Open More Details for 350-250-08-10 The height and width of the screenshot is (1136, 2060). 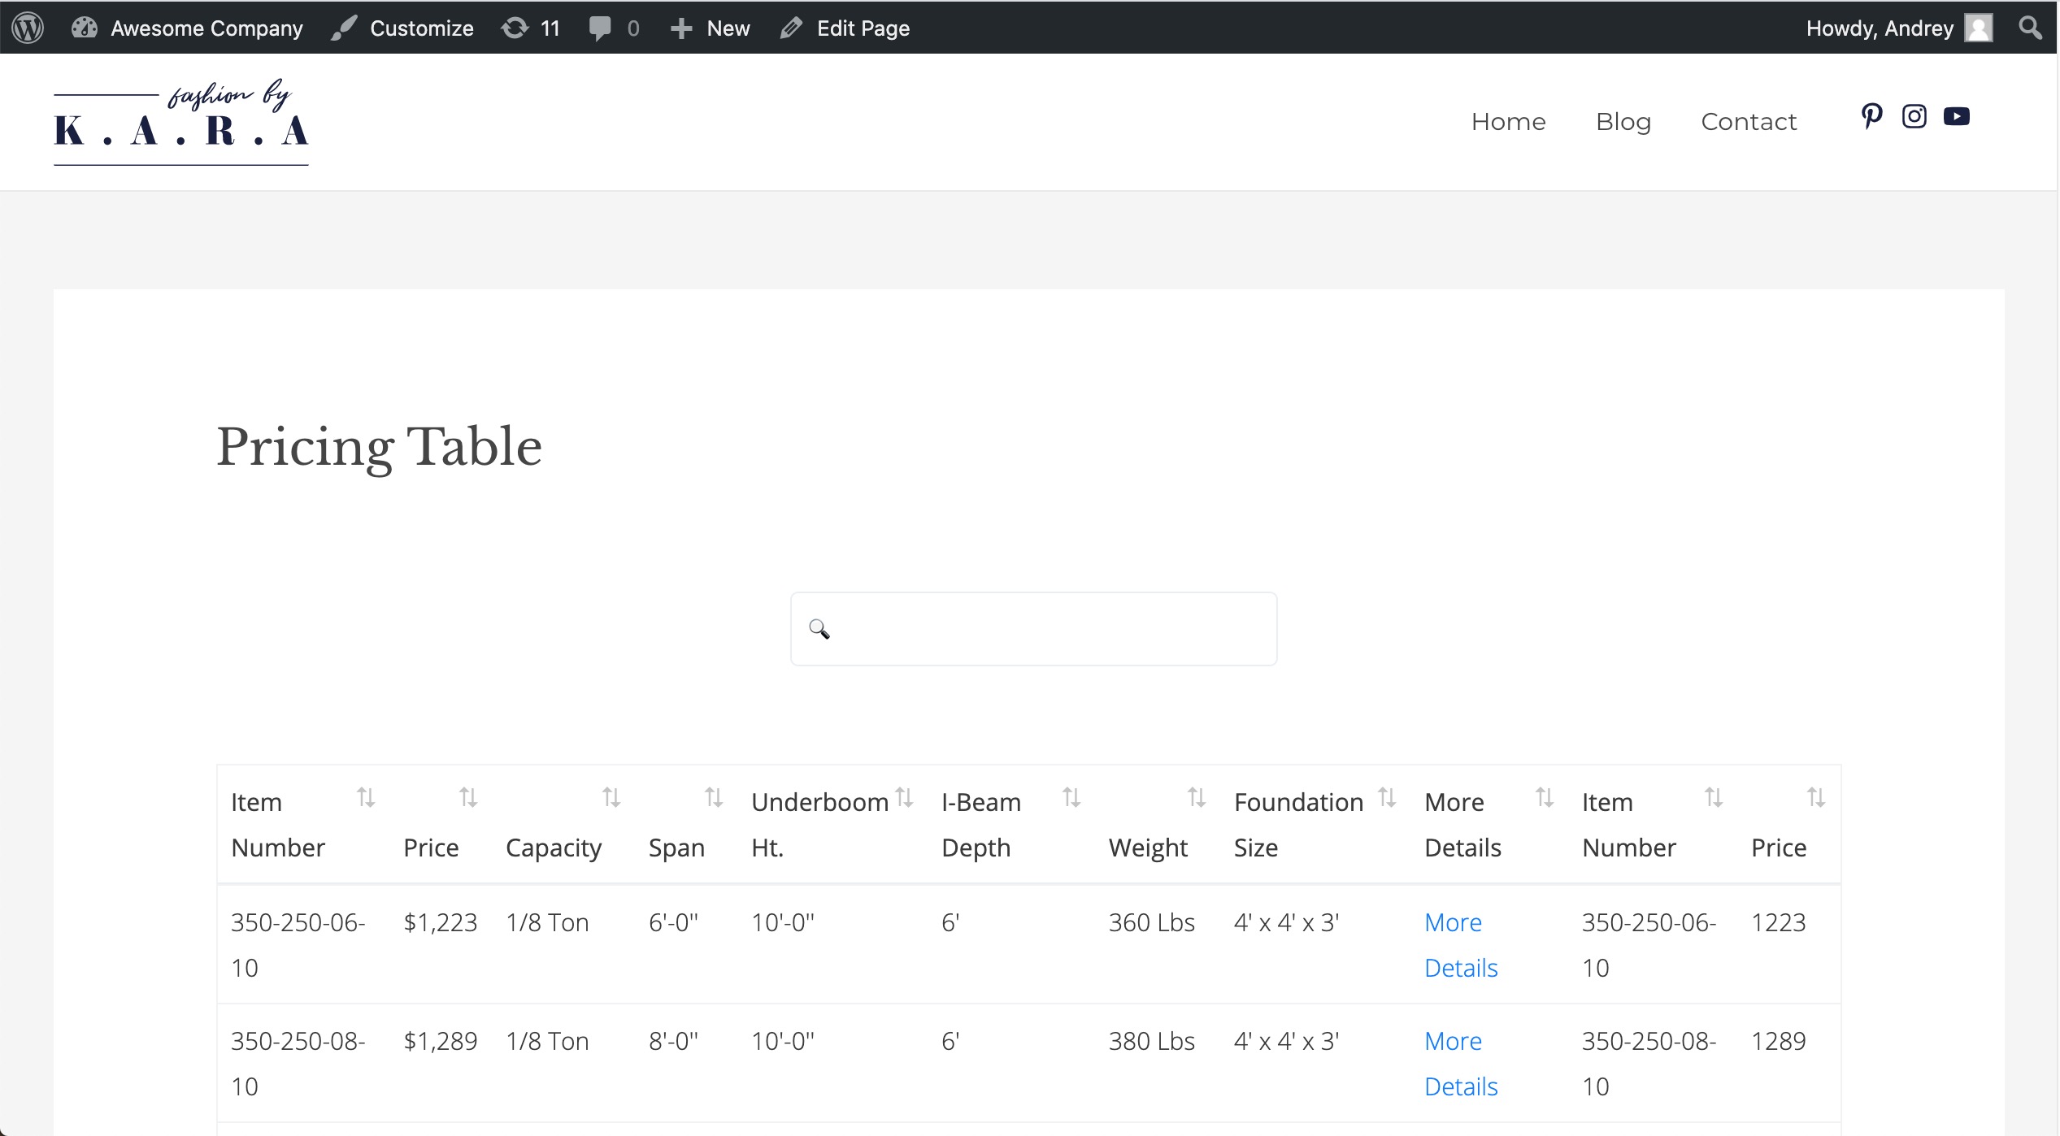pos(1461,1064)
